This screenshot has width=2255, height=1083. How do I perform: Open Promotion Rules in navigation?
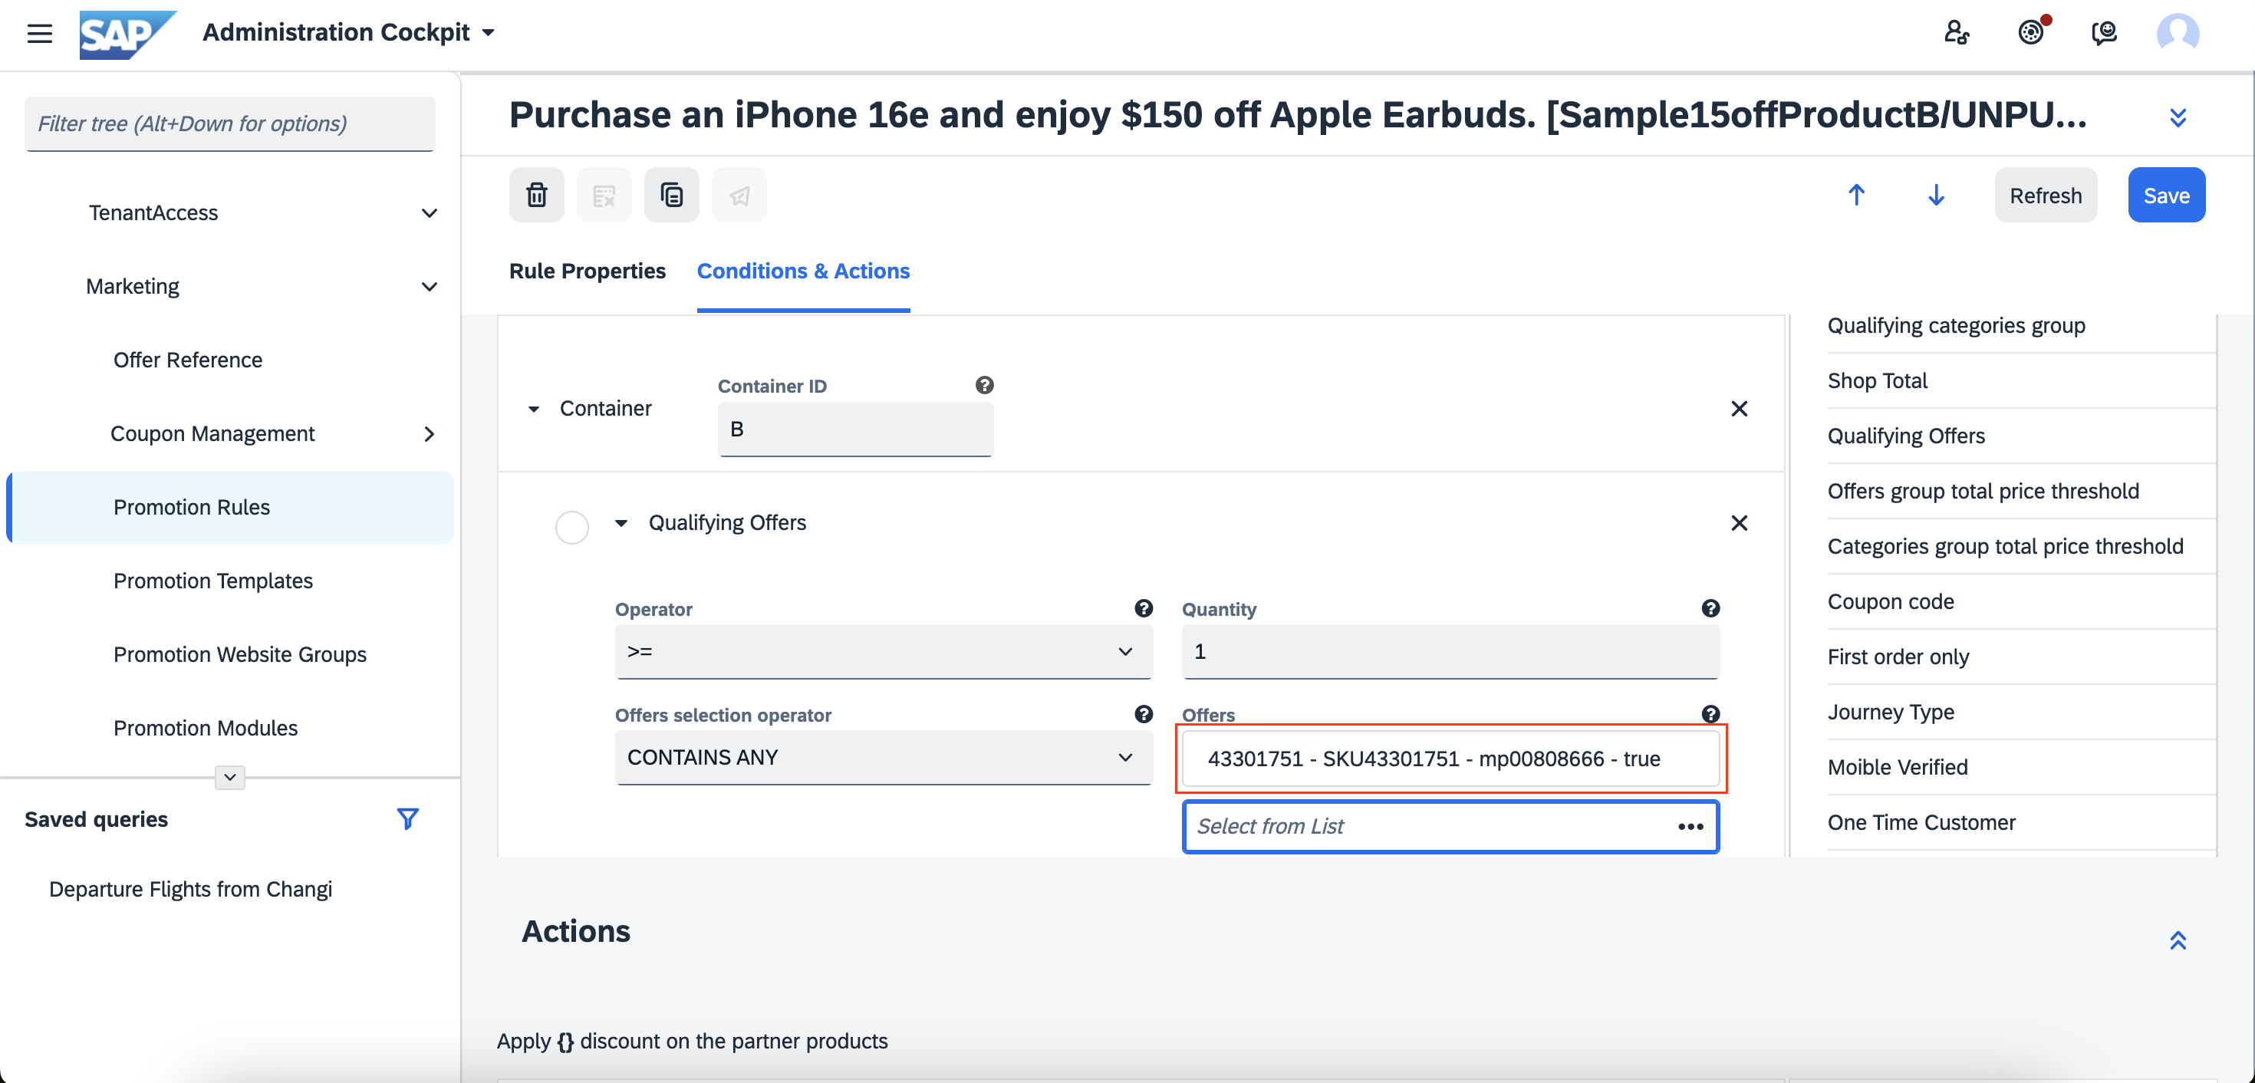point(231,507)
